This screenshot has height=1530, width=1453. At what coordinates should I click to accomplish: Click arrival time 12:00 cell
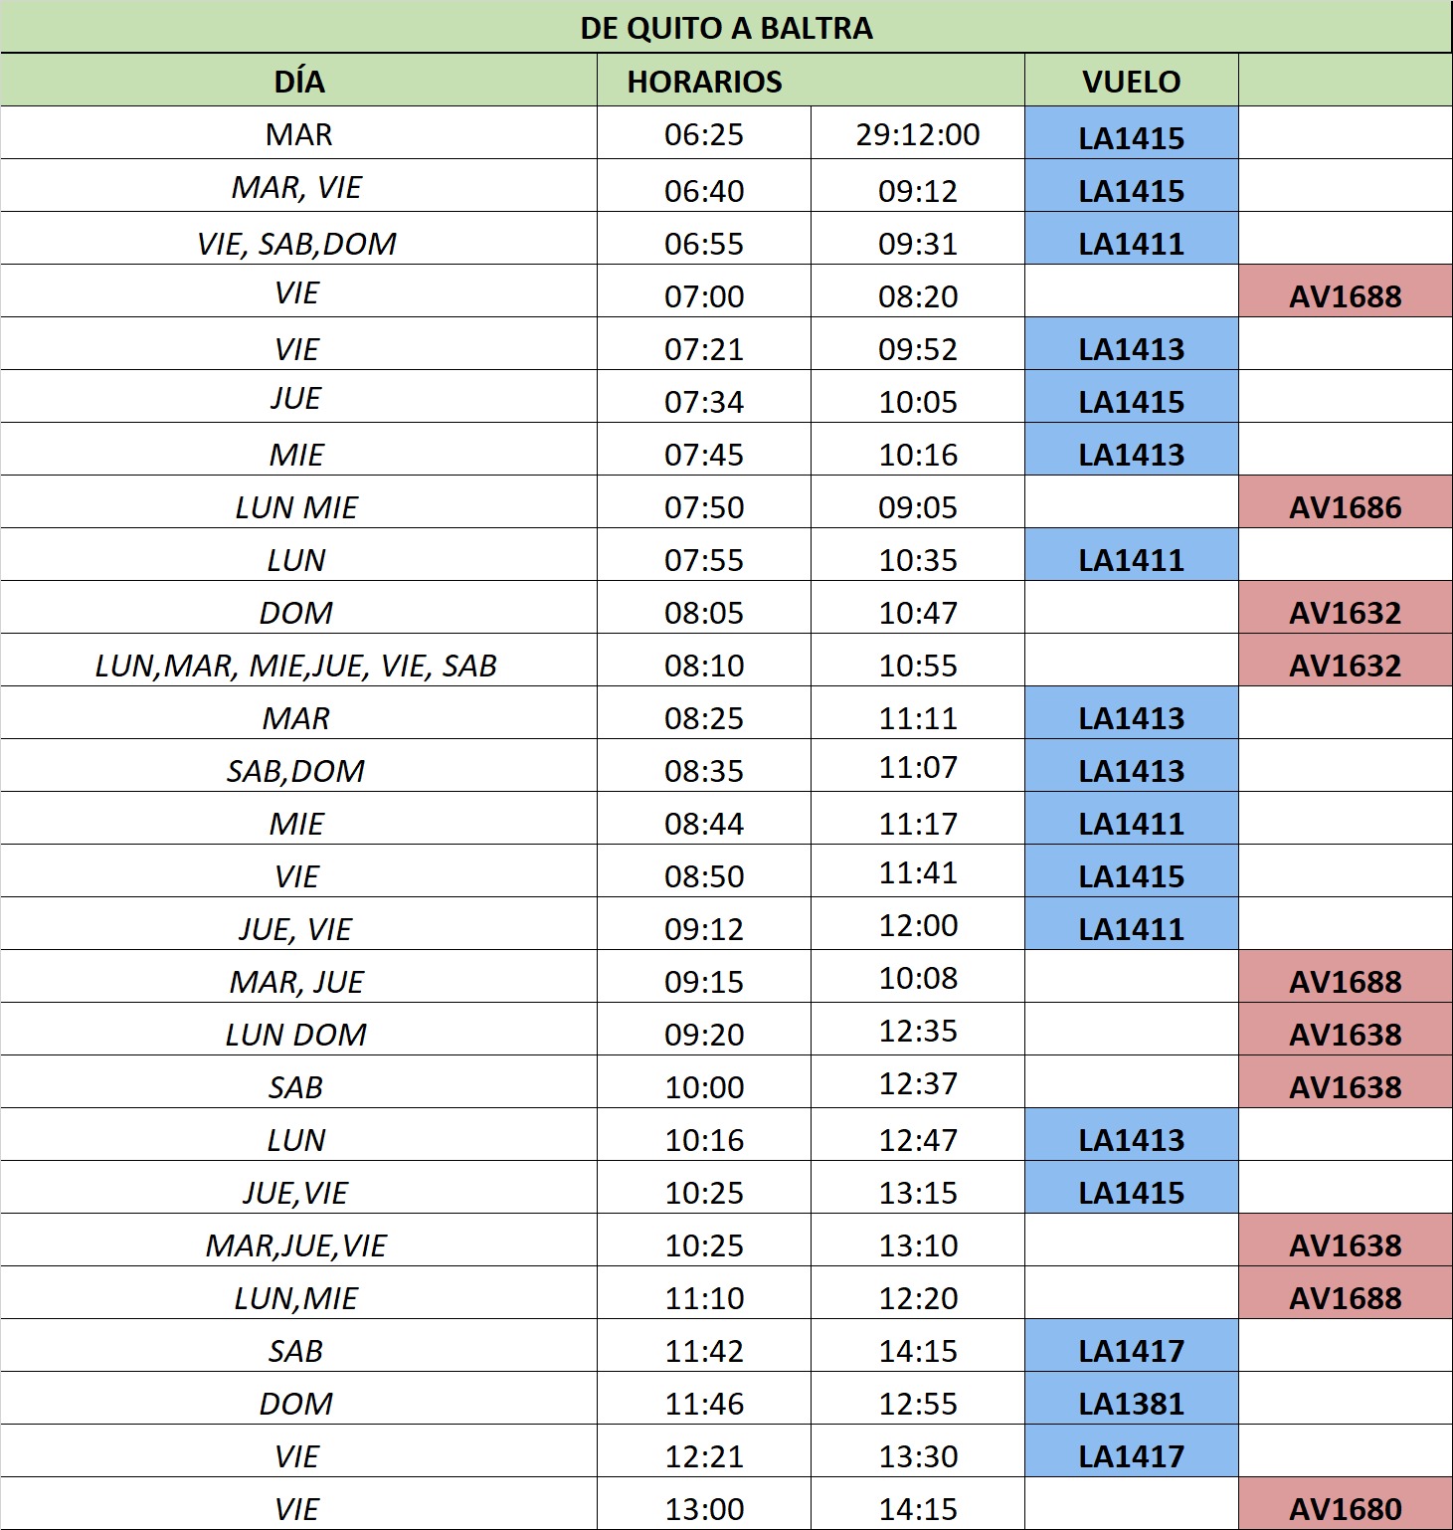click(917, 926)
